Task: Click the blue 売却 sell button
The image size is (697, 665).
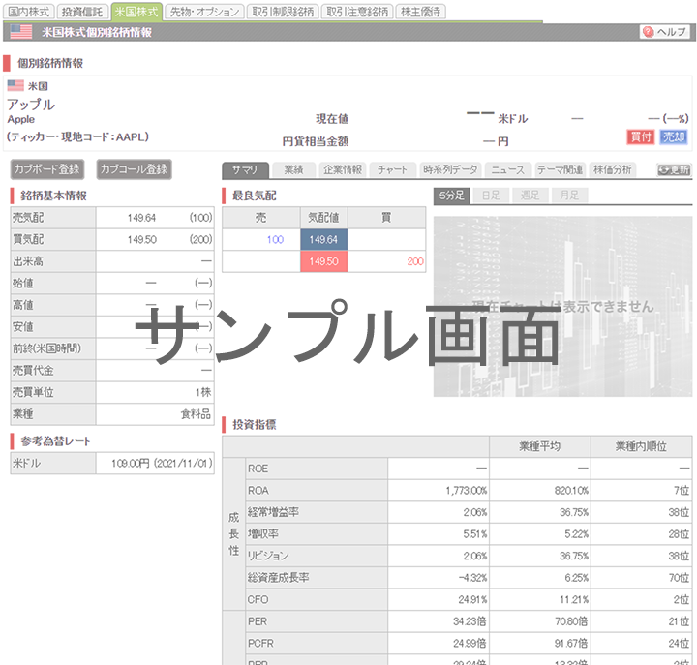Action: pos(674,136)
